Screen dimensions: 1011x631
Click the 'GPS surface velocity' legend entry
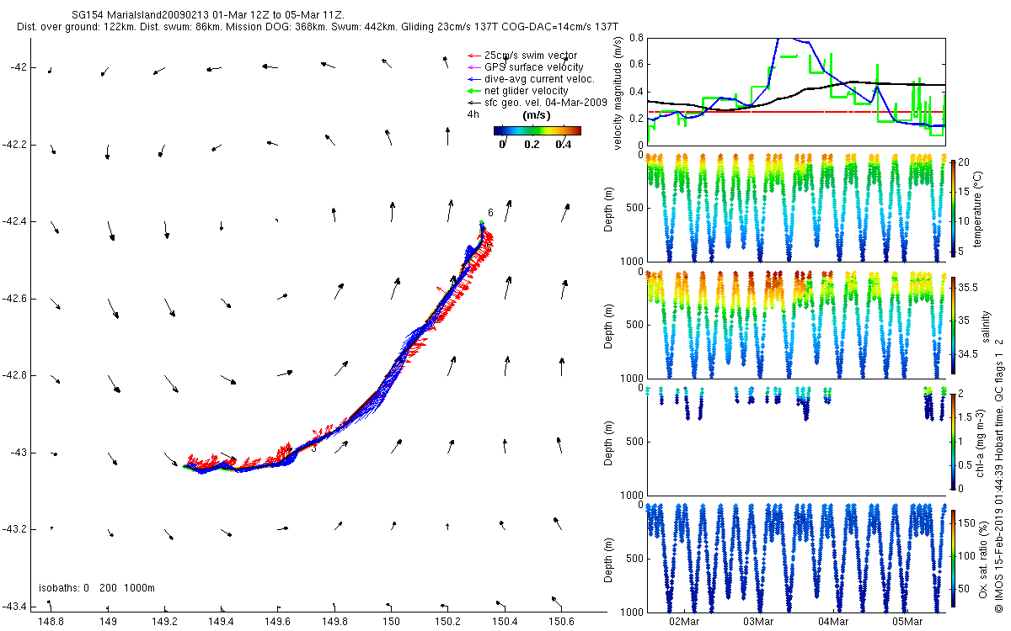534,66
